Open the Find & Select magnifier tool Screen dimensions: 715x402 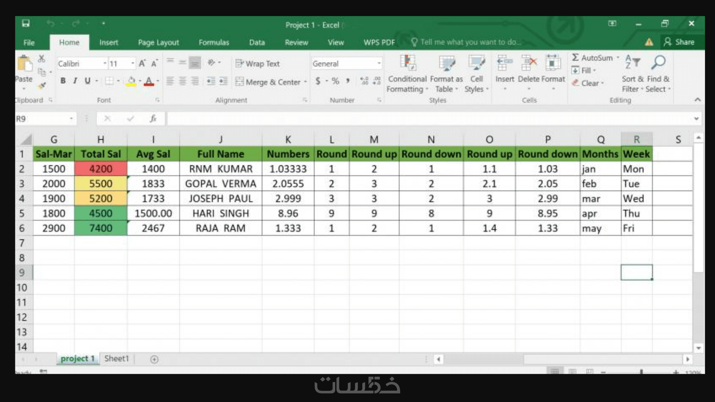tap(658, 63)
